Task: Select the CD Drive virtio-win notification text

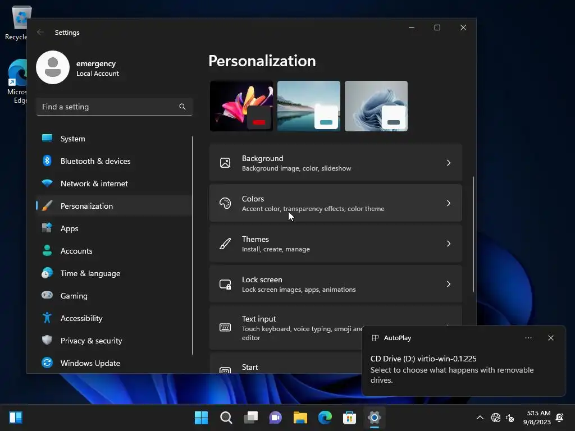Action: (423, 359)
